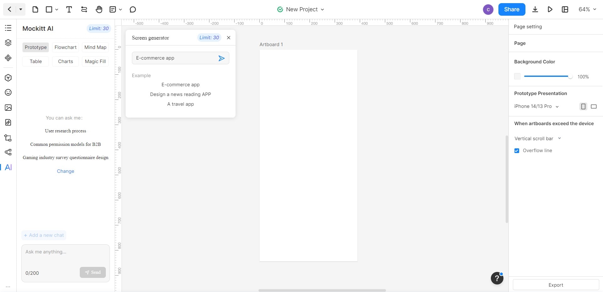Close the Screen generator popup
The height and width of the screenshot is (292, 603).
pos(229,38)
